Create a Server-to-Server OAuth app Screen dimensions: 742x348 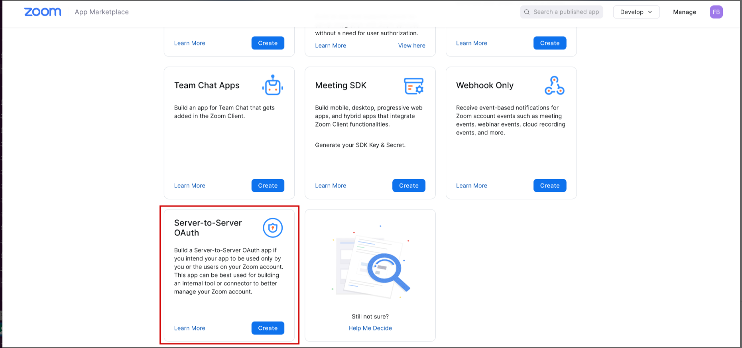[268, 328]
